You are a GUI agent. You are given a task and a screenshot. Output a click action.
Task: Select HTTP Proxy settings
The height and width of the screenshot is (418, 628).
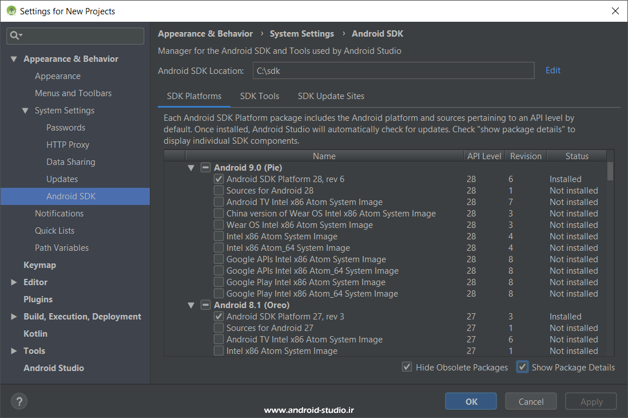coord(67,145)
